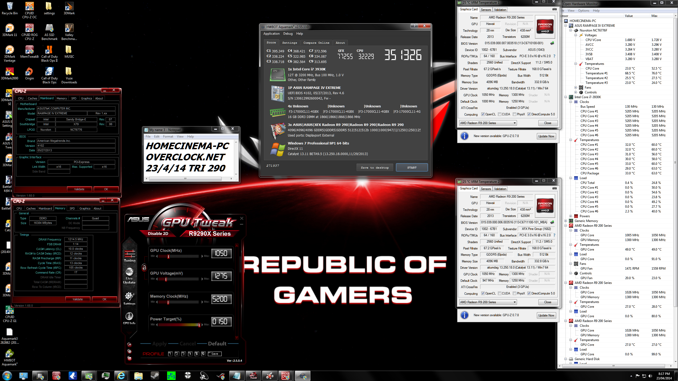Click the screenshot camera icon in VRM Temperature 2 window

pyautogui.click(x=555, y=188)
